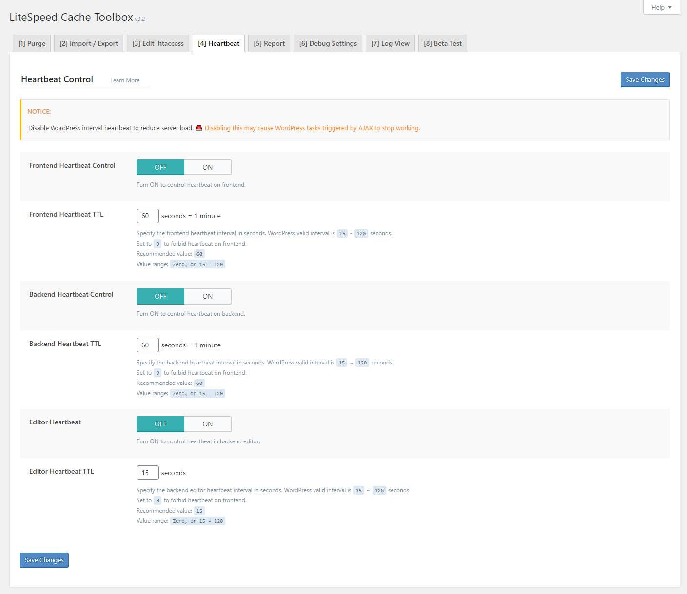The height and width of the screenshot is (594, 687).
Task: Click the bottom Save Changes button
Action: click(44, 560)
